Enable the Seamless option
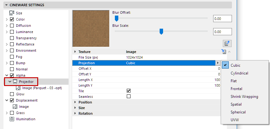The image size is (272, 129). pos(129,96)
